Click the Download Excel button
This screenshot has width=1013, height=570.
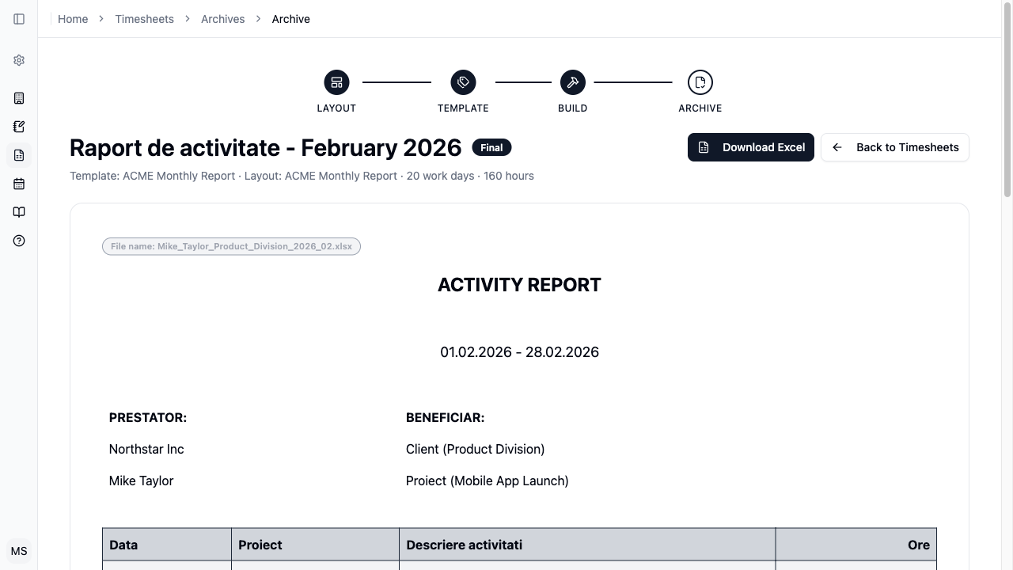point(750,147)
